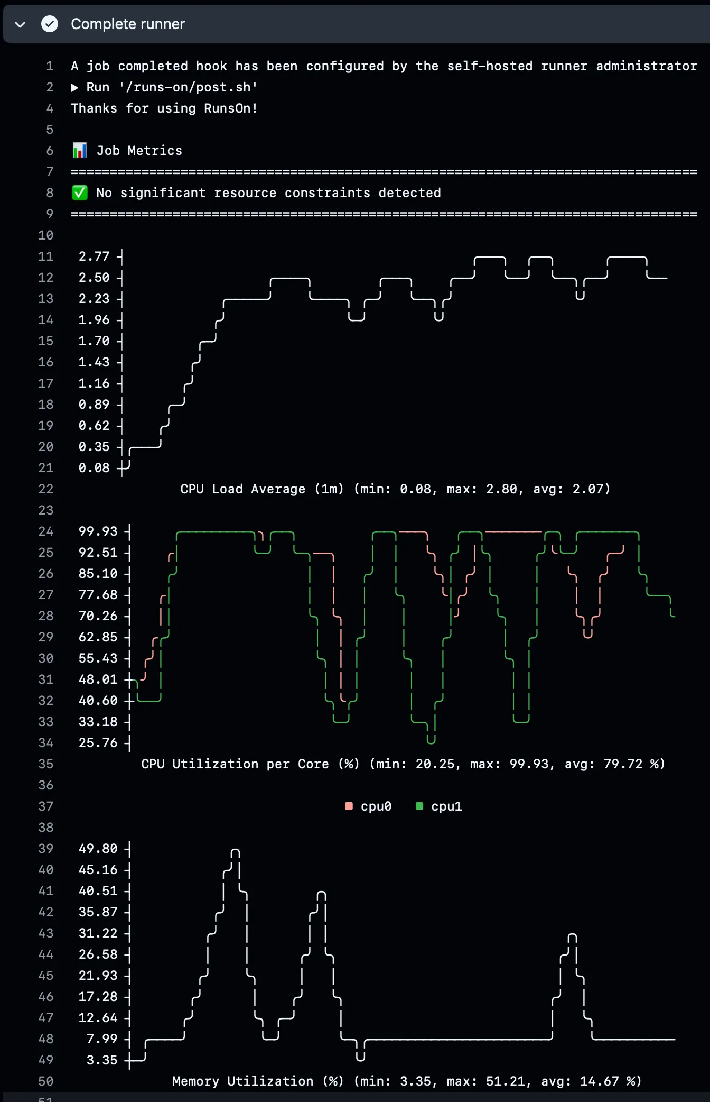710x1102 pixels.
Task: Click the 'Memory Utilization (%)' caption
Action: click(258, 1081)
